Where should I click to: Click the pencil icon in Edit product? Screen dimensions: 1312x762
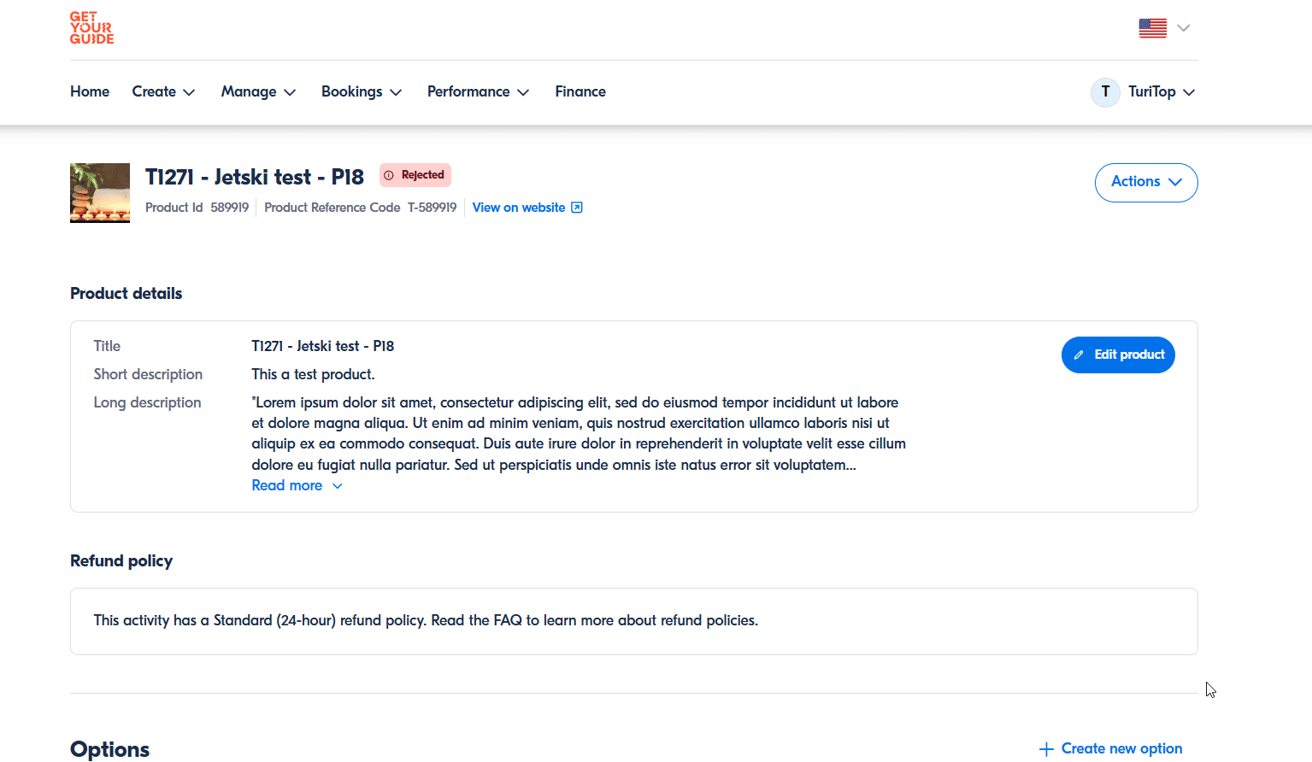pyautogui.click(x=1079, y=355)
